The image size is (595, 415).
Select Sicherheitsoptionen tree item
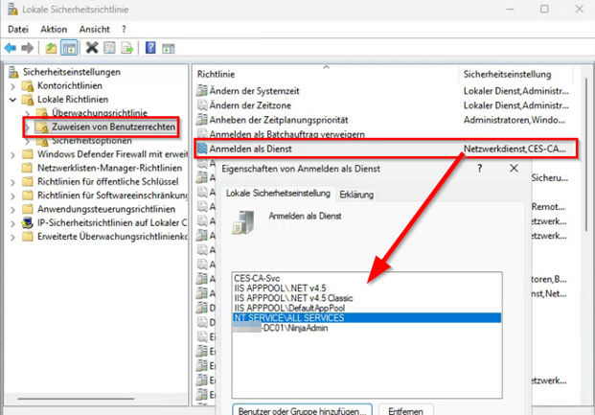pyautogui.click(x=92, y=141)
